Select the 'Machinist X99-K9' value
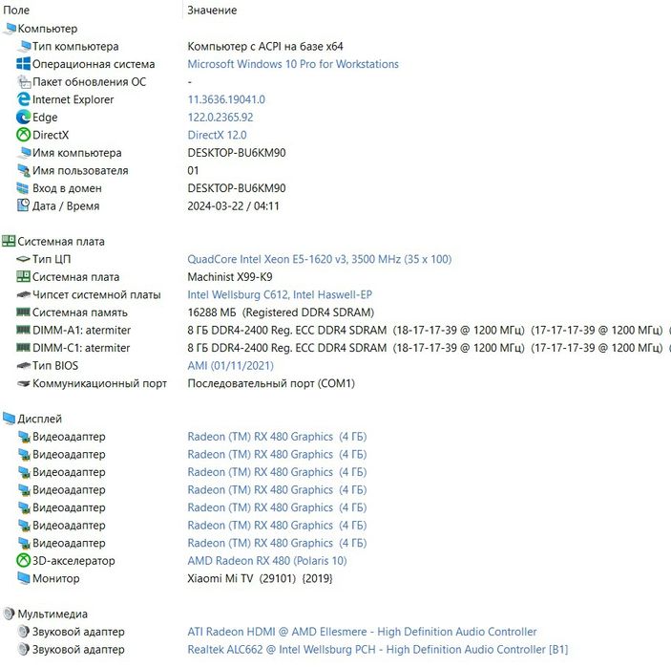Screen dimensions: 671x668 coord(230,277)
